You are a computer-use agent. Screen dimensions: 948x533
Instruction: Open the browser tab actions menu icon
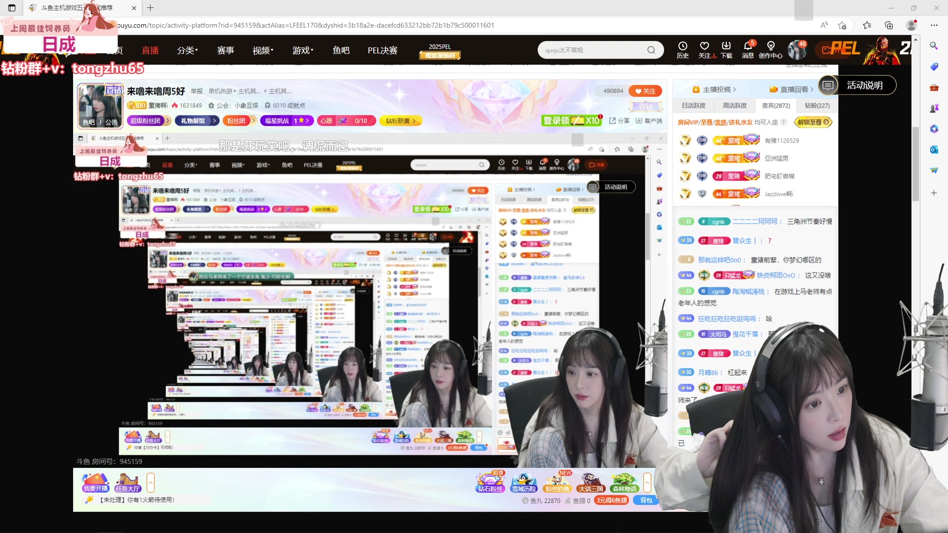tap(12, 8)
